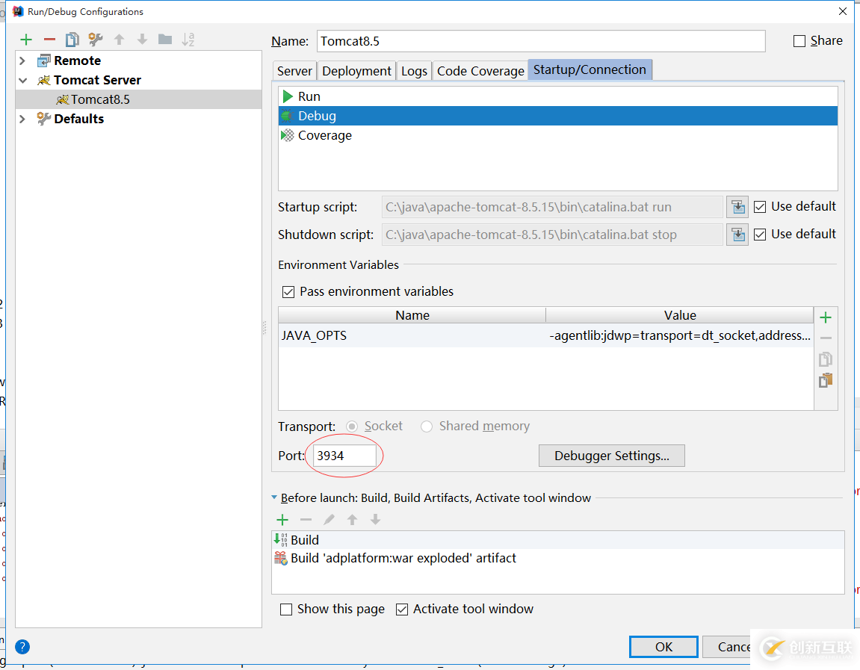Sort configurations alphabetically
The width and height of the screenshot is (860, 670).
(x=188, y=40)
